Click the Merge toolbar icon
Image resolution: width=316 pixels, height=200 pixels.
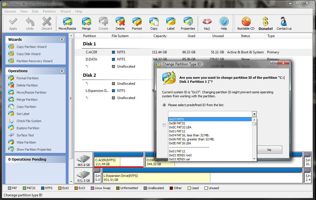pyautogui.click(x=86, y=21)
